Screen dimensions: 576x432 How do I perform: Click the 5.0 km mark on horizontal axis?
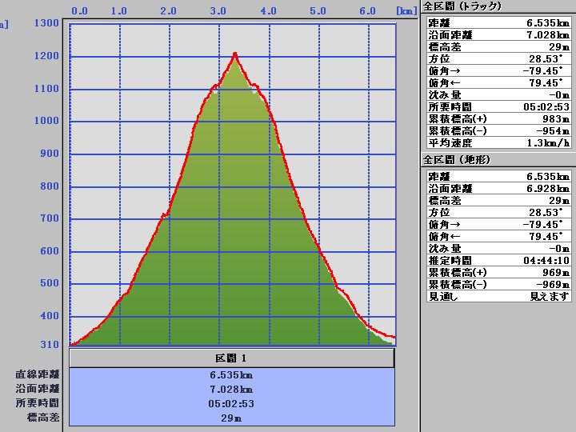point(318,11)
